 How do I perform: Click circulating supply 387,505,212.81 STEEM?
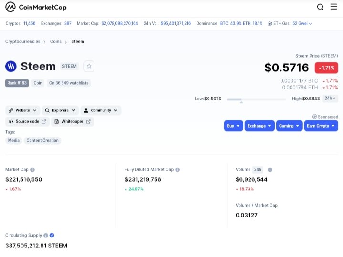tap(36, 246)
